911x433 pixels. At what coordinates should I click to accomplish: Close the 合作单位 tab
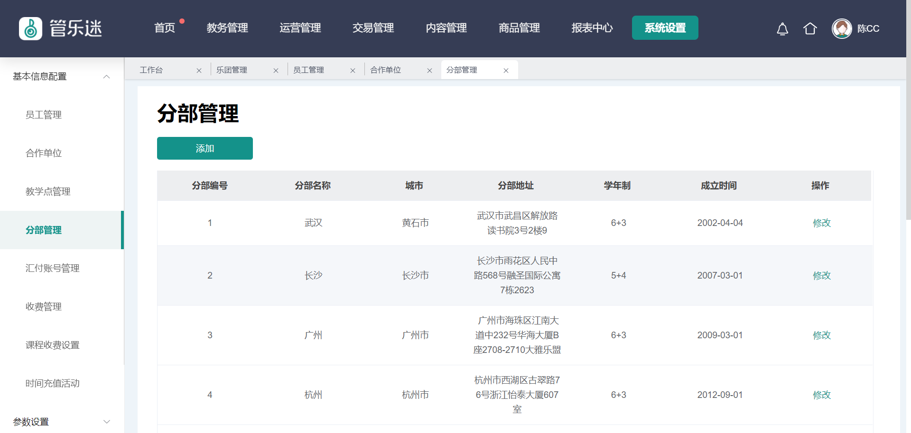429,71
